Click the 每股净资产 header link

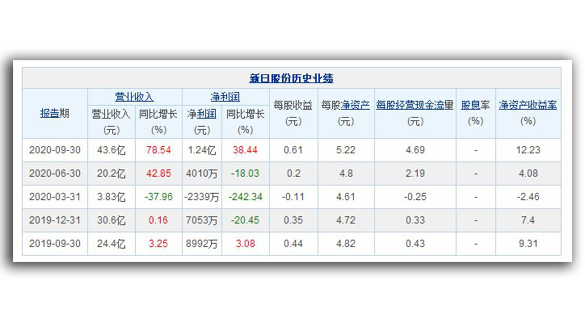tap(355, 105)
